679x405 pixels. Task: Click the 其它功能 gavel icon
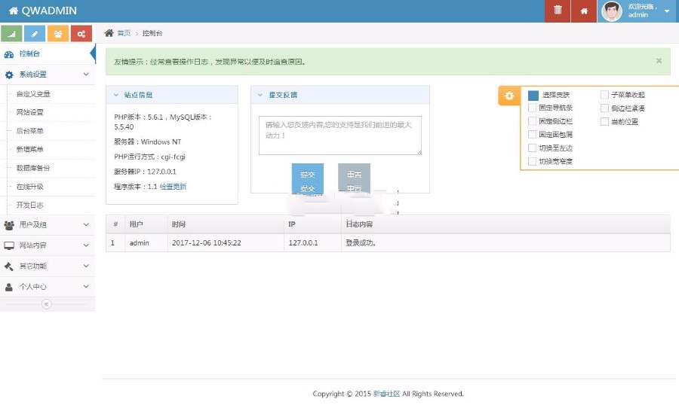coord(8,266)
